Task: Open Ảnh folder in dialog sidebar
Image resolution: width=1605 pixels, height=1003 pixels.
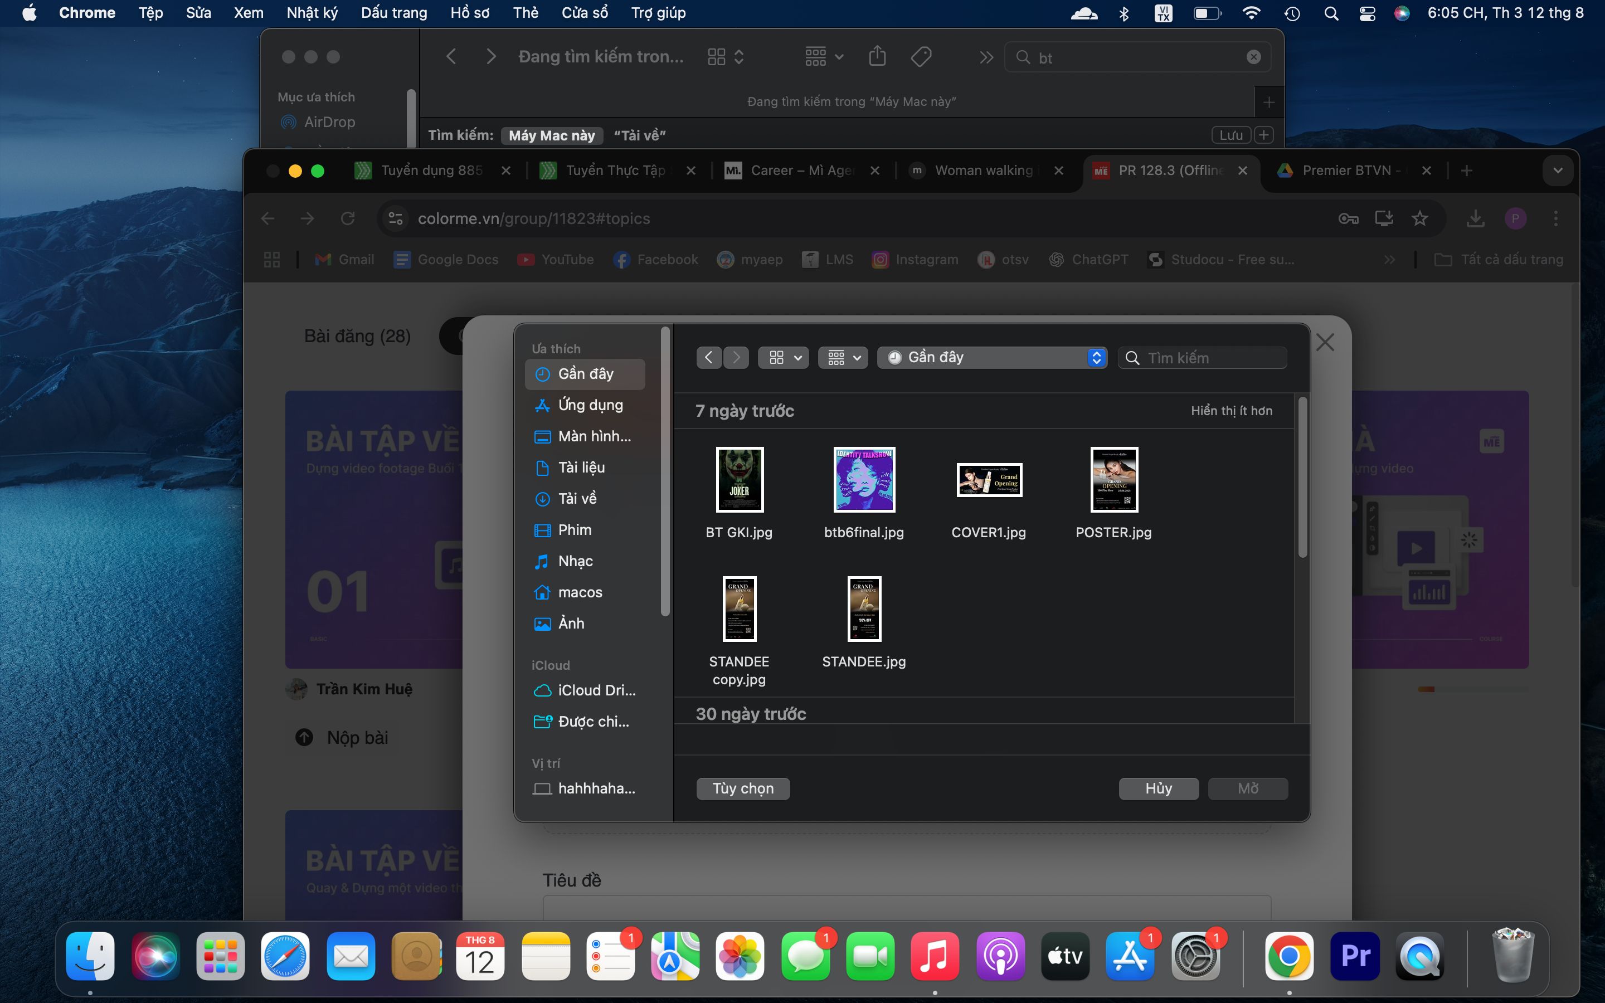Action: tap(584, 624)
